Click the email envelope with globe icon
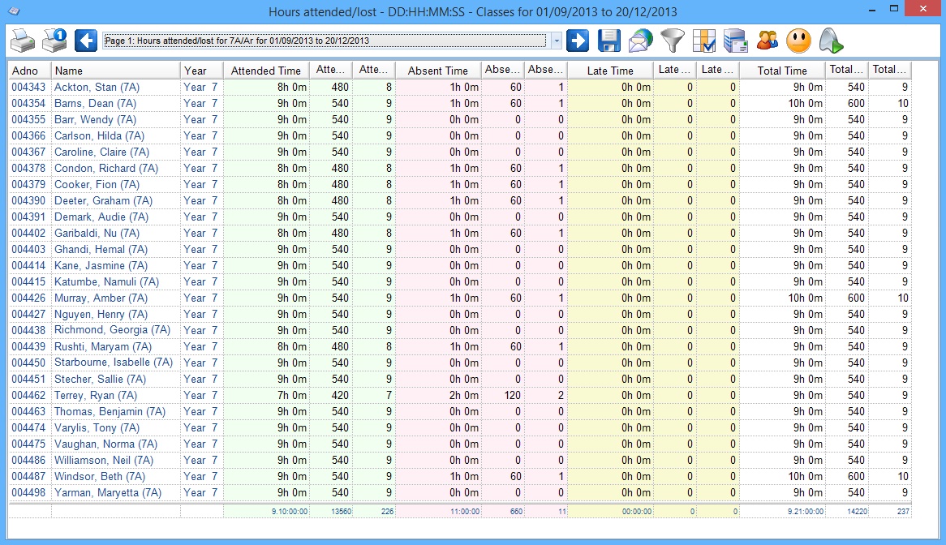The width and height of the screenshot is (946, 545). point(640,41)
